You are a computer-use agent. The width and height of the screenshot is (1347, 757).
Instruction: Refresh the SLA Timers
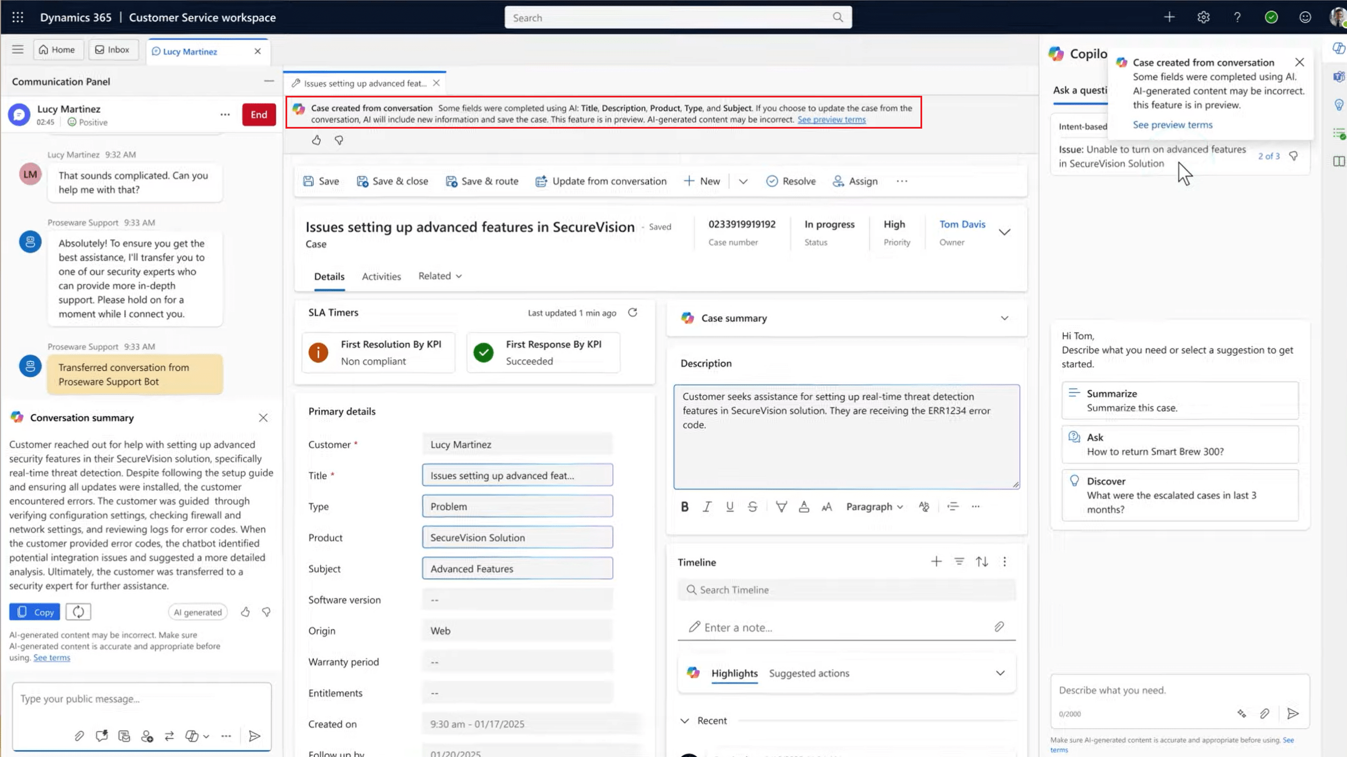pos(633,313)
